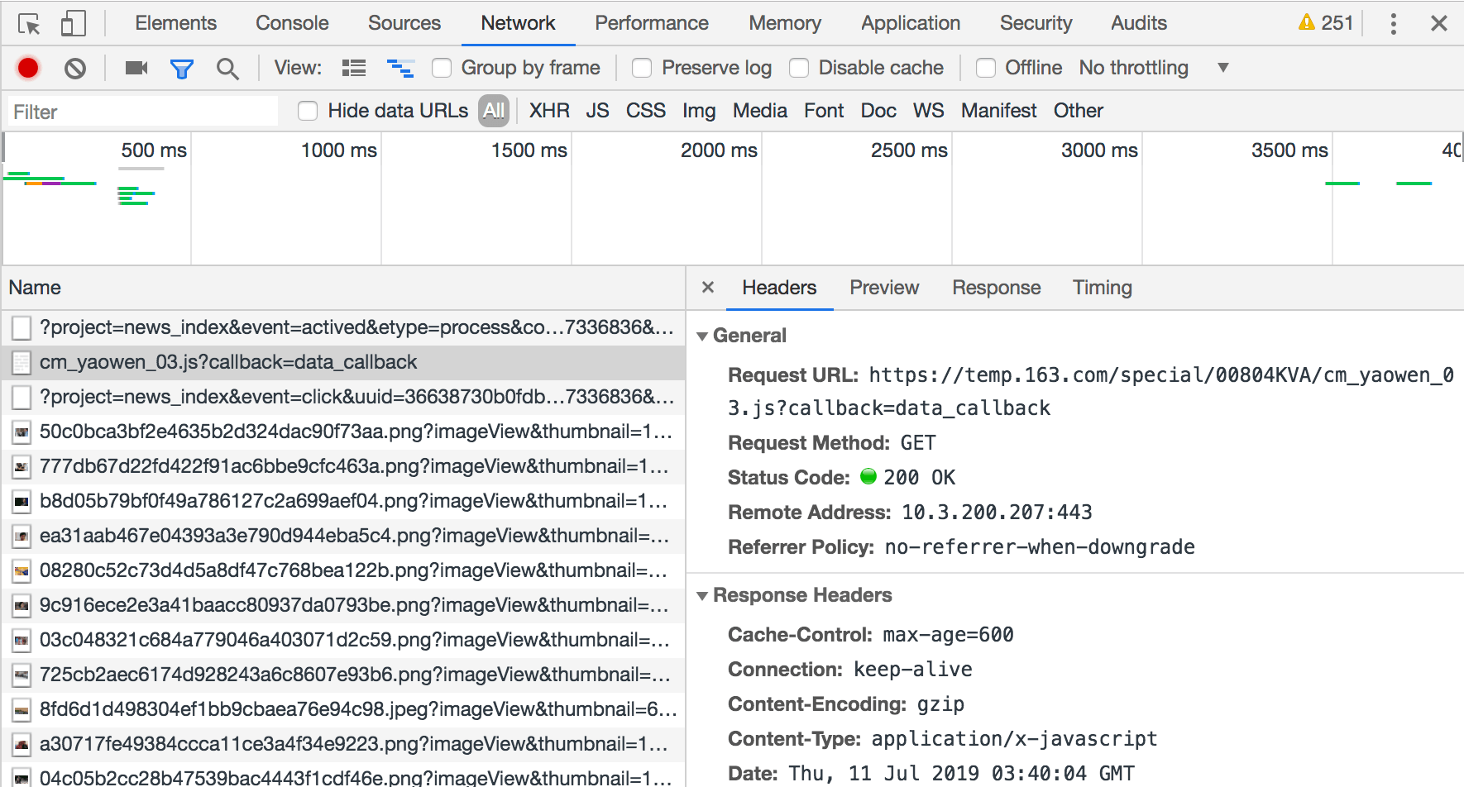The image size is (1464, 787).
Task: Open the Timing tab of the request
Action: pos(1102,288)
